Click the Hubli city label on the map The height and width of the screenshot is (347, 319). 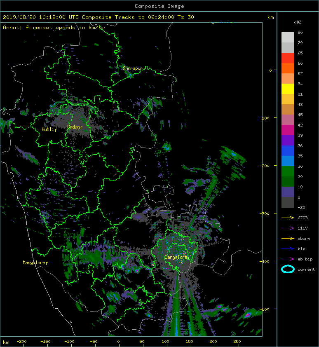click(47, 129)
